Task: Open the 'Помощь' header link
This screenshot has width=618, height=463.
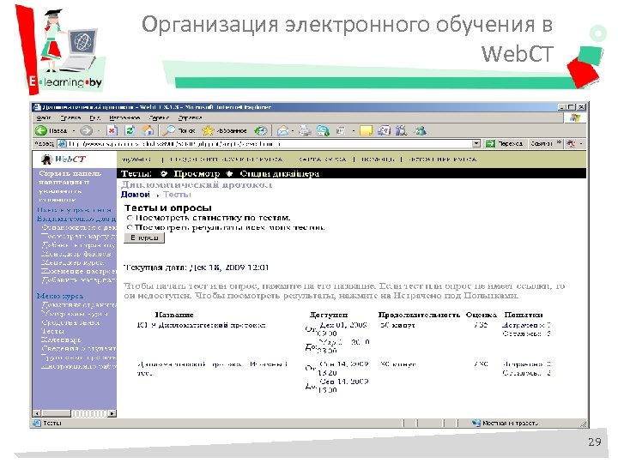Action: click(378, 159)
